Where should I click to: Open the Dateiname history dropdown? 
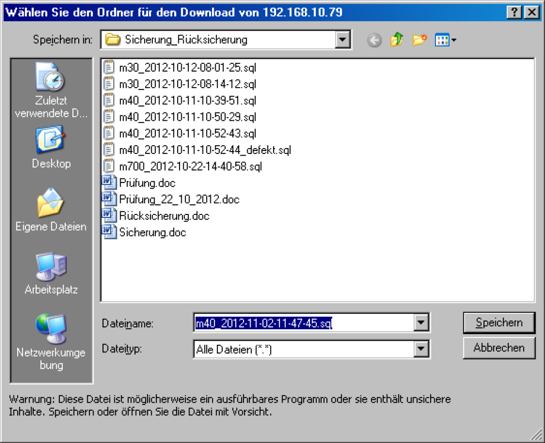click(422, 323)
